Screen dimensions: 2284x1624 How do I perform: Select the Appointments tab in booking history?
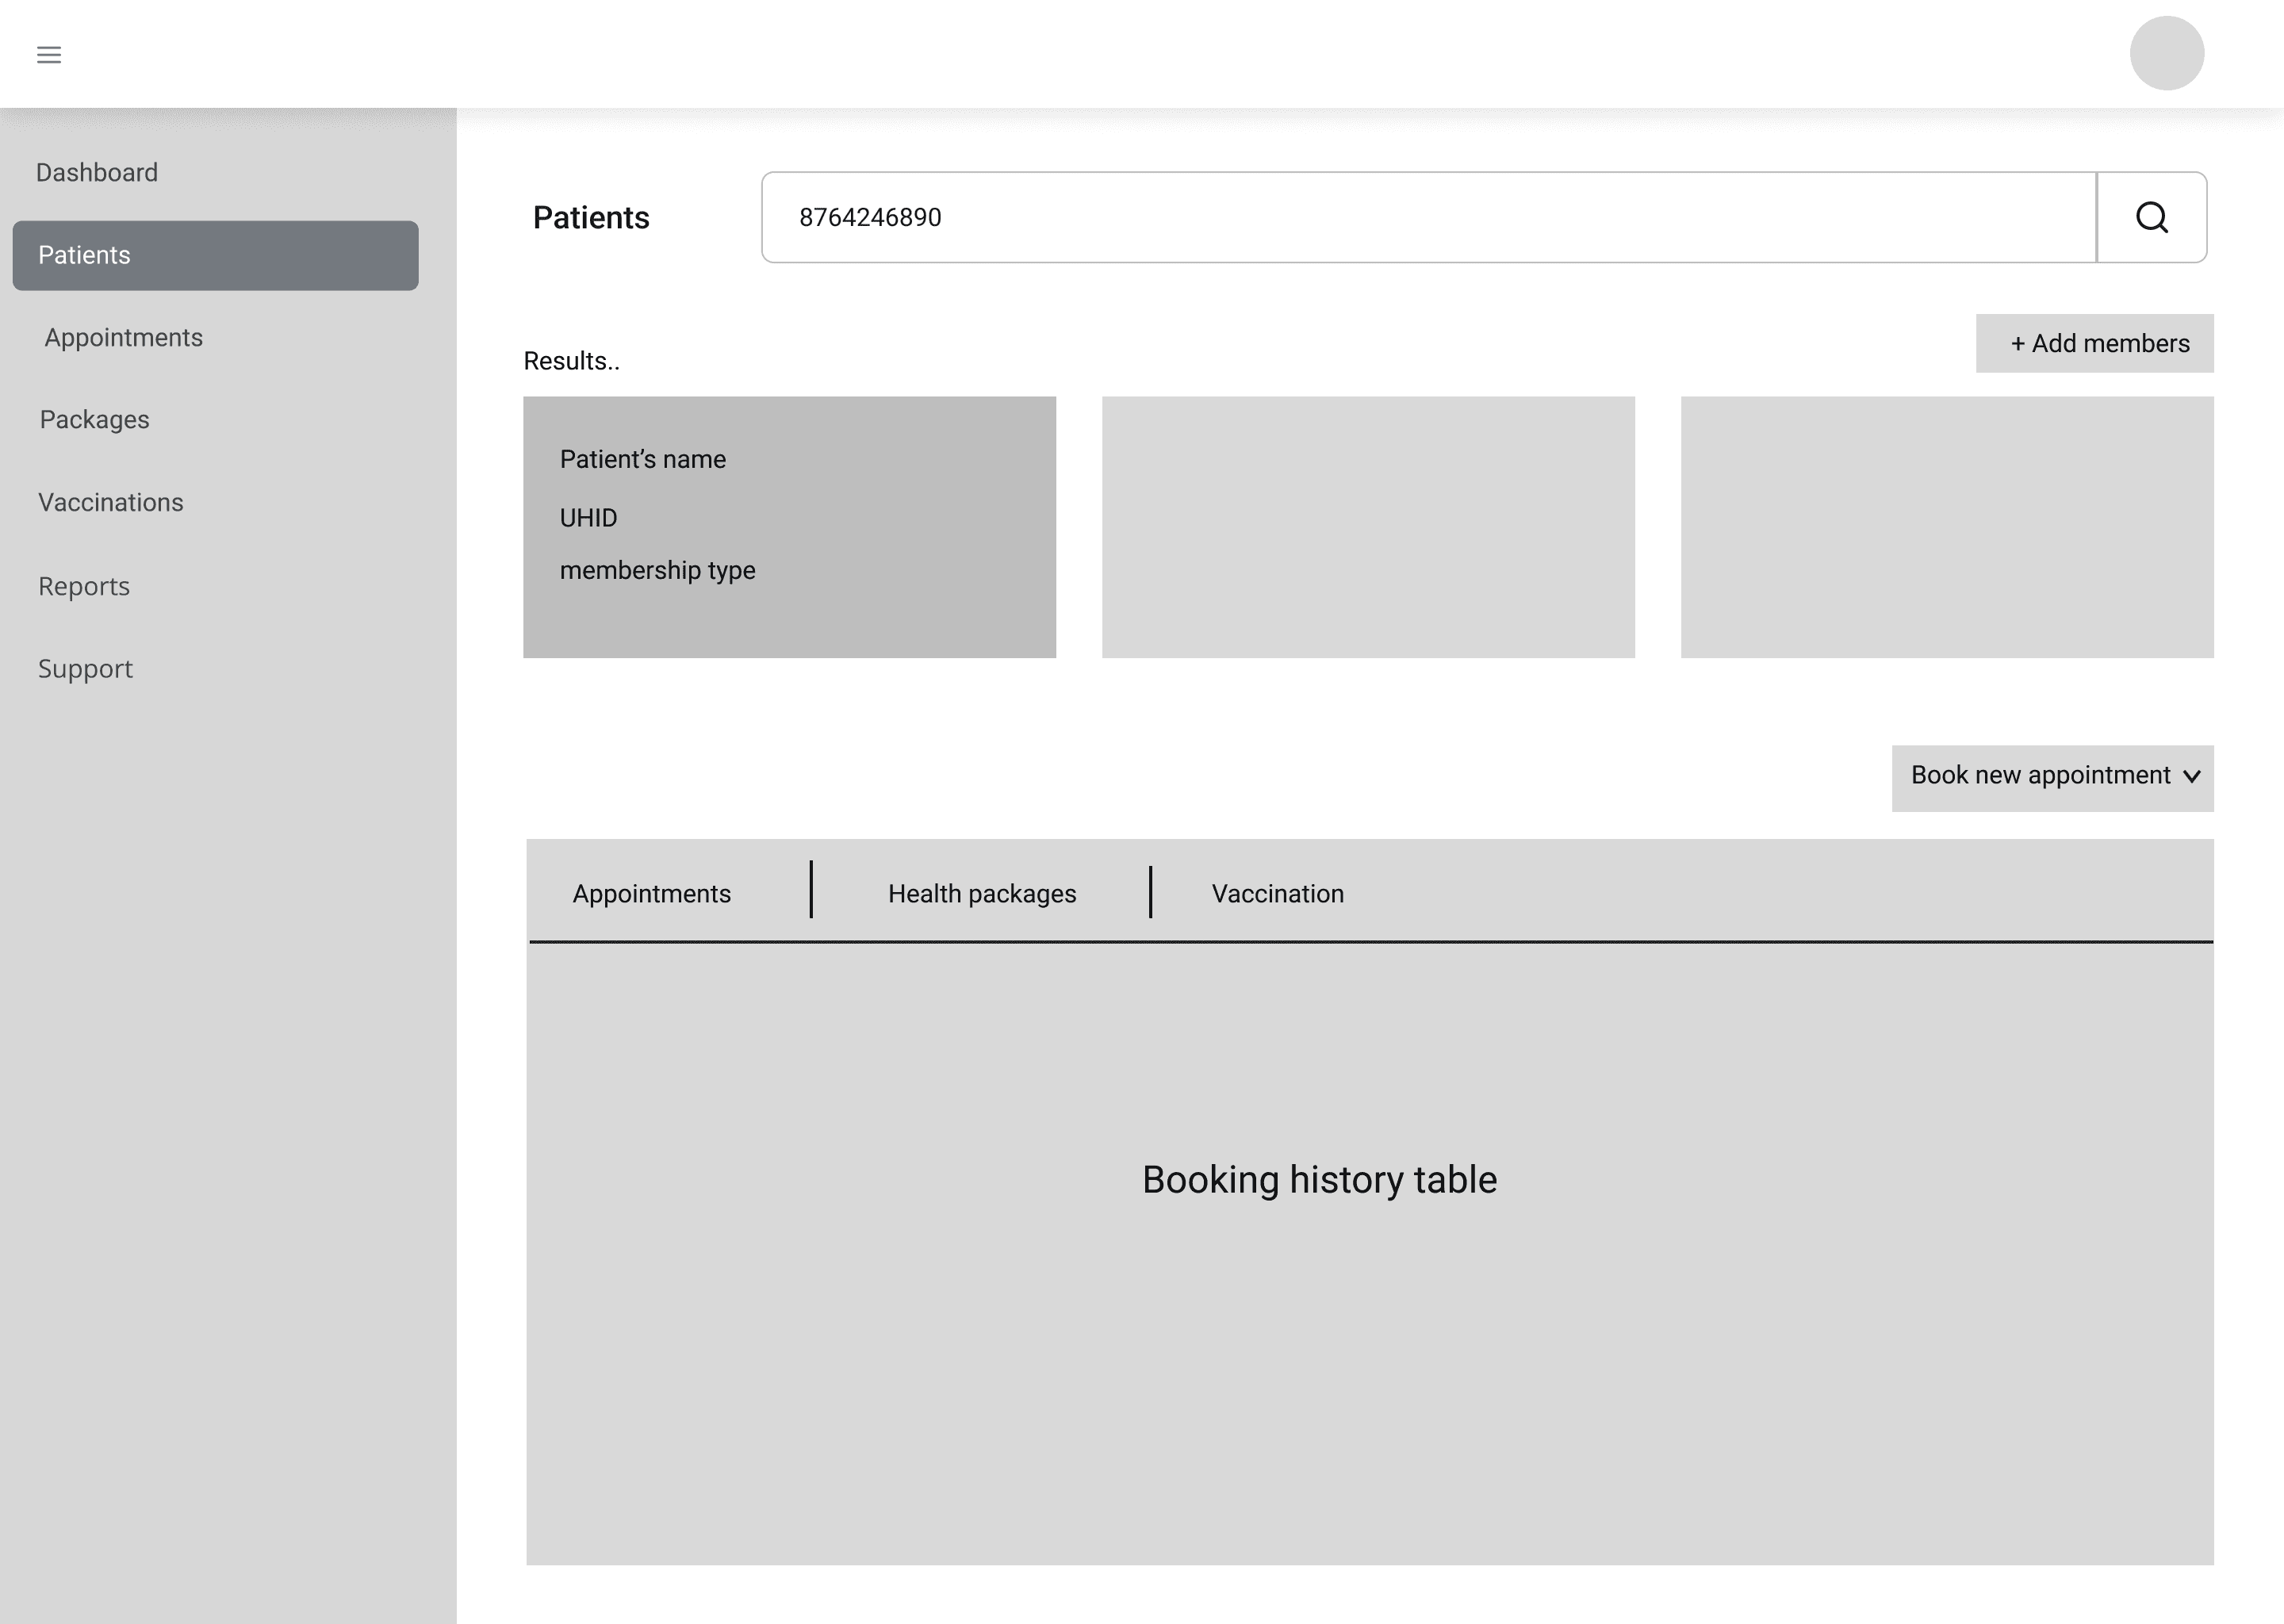click(651, 893)
